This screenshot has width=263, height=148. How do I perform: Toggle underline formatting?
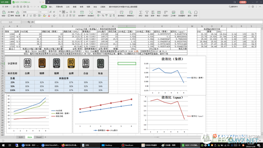pyautogui.click(x=31, y=16)
